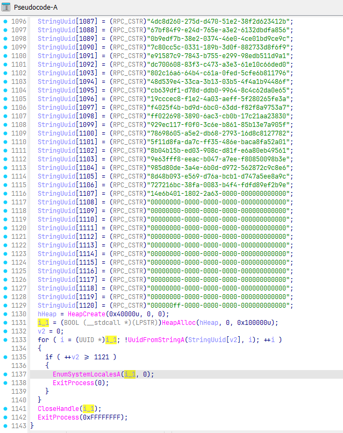The width and height of the screenshot is (343, 433).
Task: Toggle breakpoint dot on line 1130
Action: 5,314
